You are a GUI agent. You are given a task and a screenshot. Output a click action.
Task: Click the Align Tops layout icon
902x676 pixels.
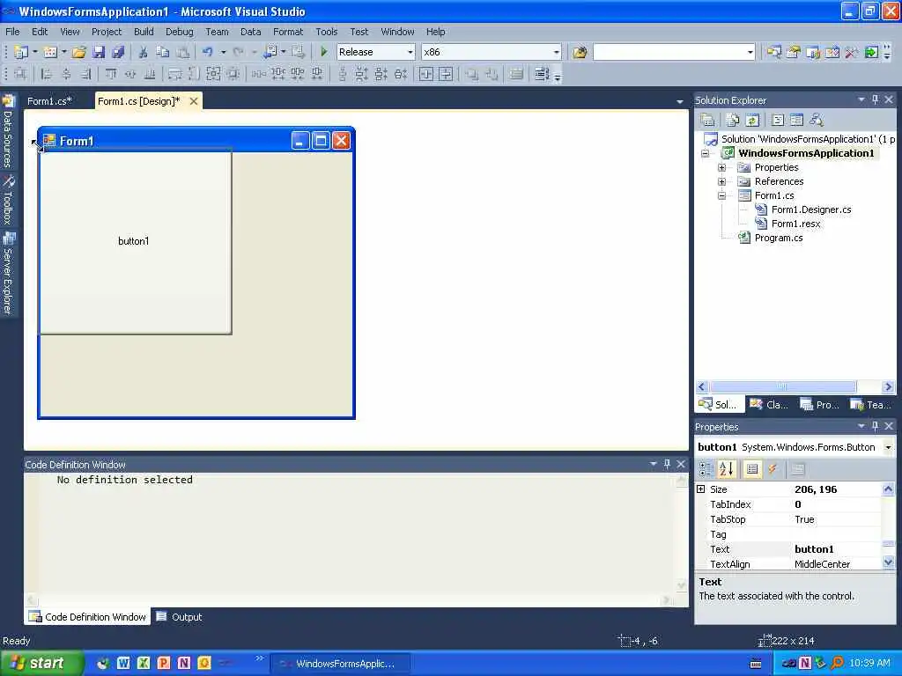[x=110, y=74]
